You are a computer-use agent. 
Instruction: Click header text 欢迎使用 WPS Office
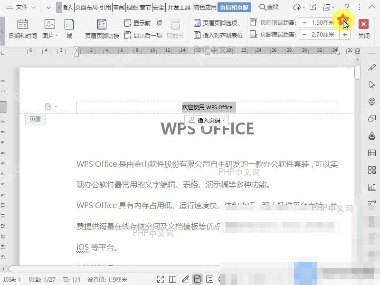207,107
